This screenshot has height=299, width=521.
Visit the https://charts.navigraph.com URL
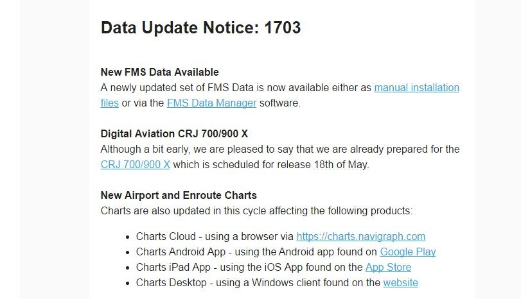click(360, 236)
